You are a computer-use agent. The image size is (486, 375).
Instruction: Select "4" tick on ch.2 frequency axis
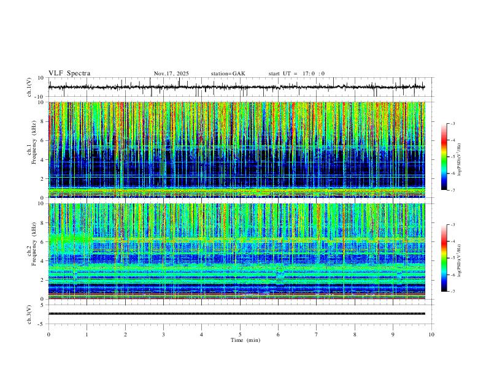[x=42, y=261]
